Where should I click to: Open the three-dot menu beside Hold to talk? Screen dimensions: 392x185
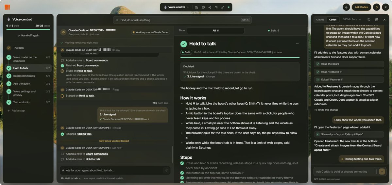pos(297,44)
